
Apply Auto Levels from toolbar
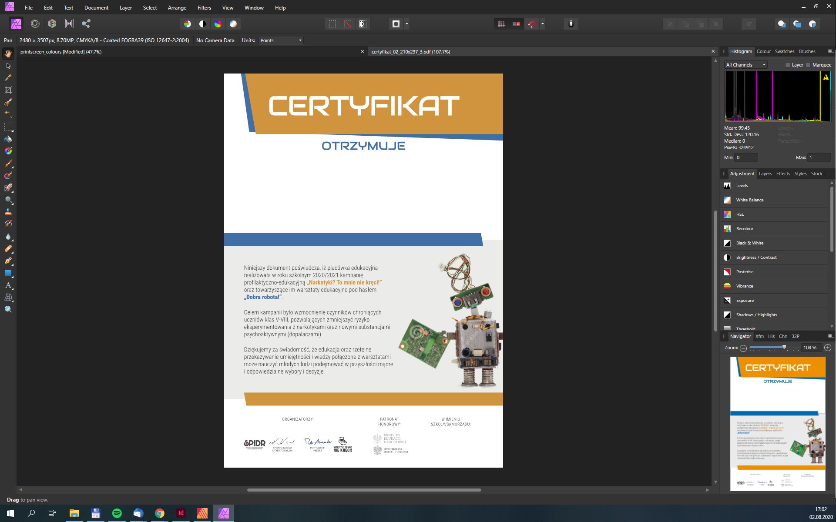[188, 24]
